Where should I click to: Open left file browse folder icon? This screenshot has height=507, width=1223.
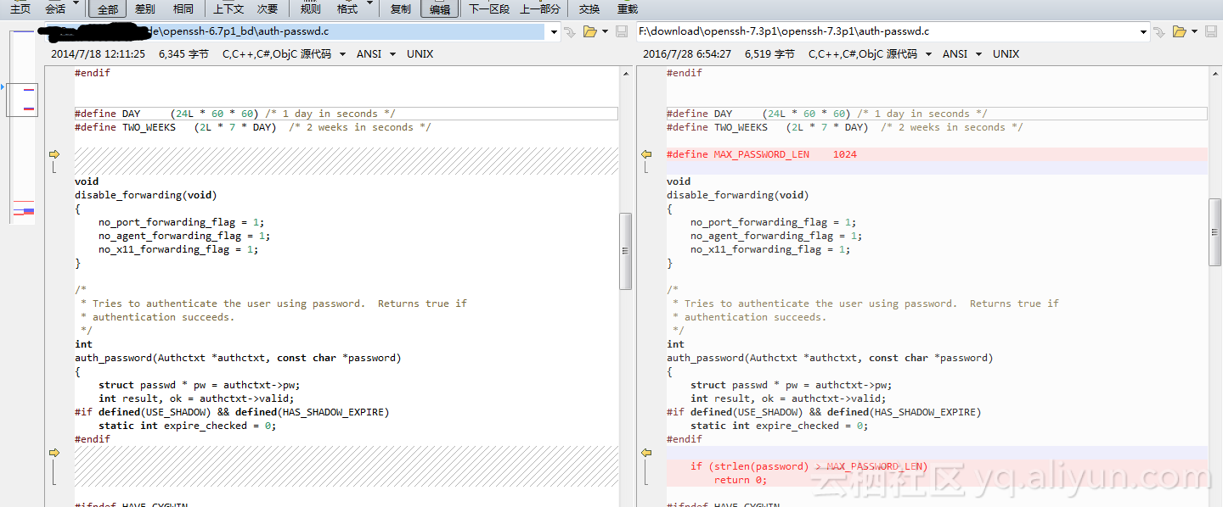pos(590,32)
